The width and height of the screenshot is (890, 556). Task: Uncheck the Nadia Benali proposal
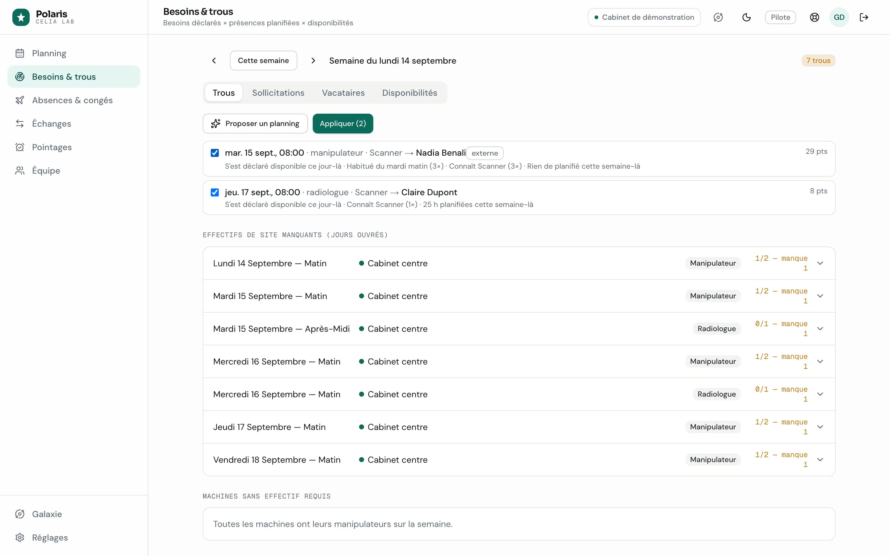(215, 153)
